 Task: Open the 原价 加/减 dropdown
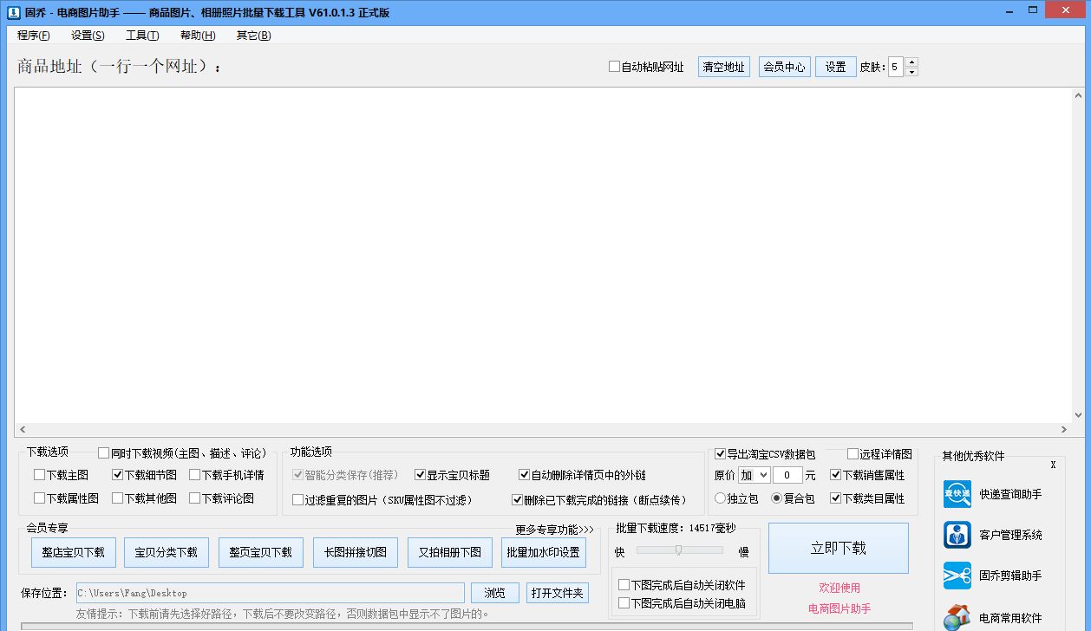pyautogui.click(x=755, y=475)
